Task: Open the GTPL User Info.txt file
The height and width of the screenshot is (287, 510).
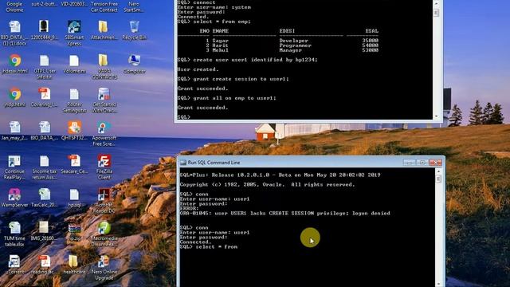Action: pos(45,61)
